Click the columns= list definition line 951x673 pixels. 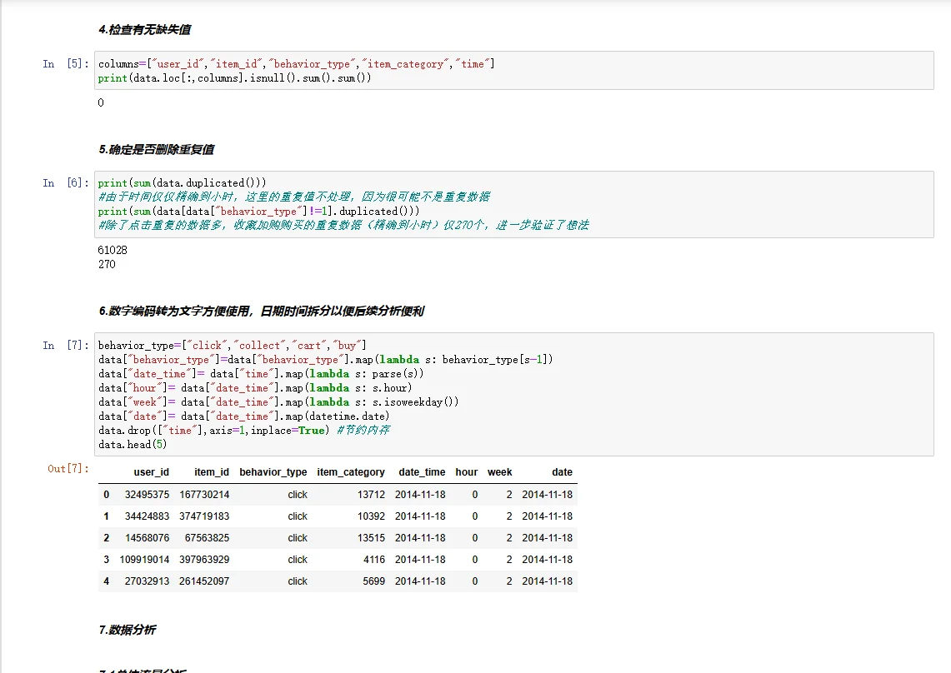click(297, 63)
